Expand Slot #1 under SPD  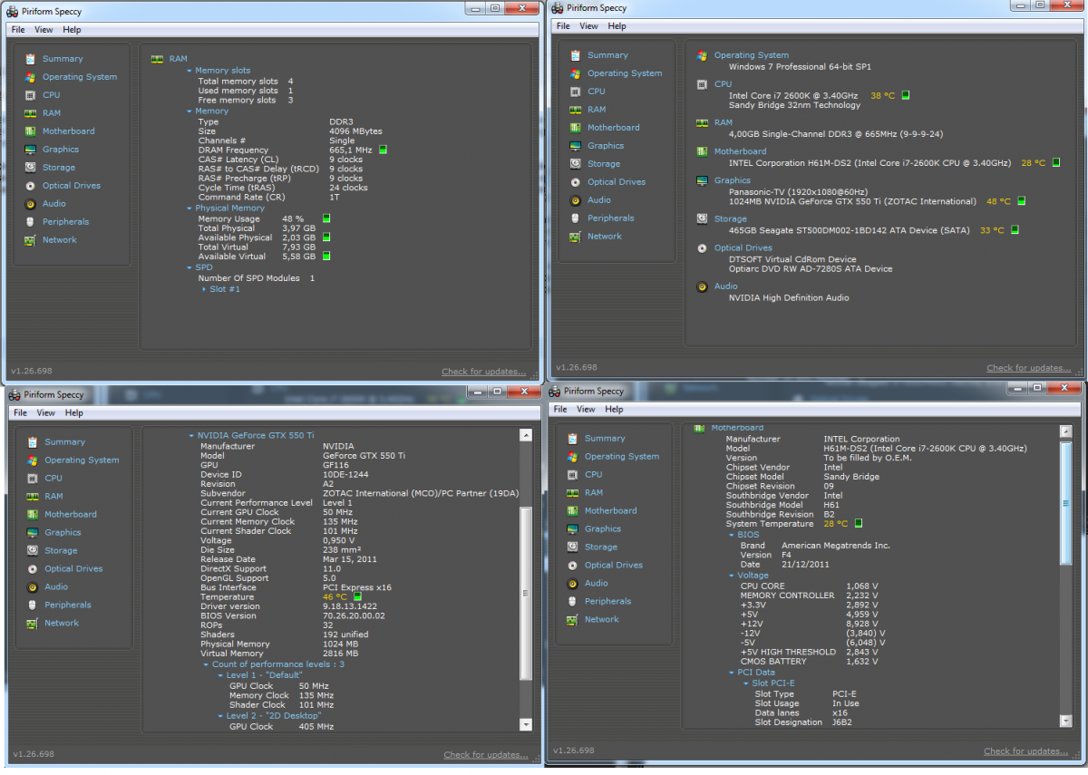point(204,289)
